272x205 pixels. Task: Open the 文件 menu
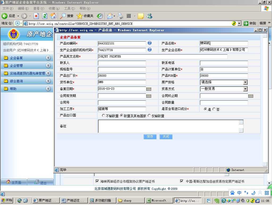coord(7,8)
